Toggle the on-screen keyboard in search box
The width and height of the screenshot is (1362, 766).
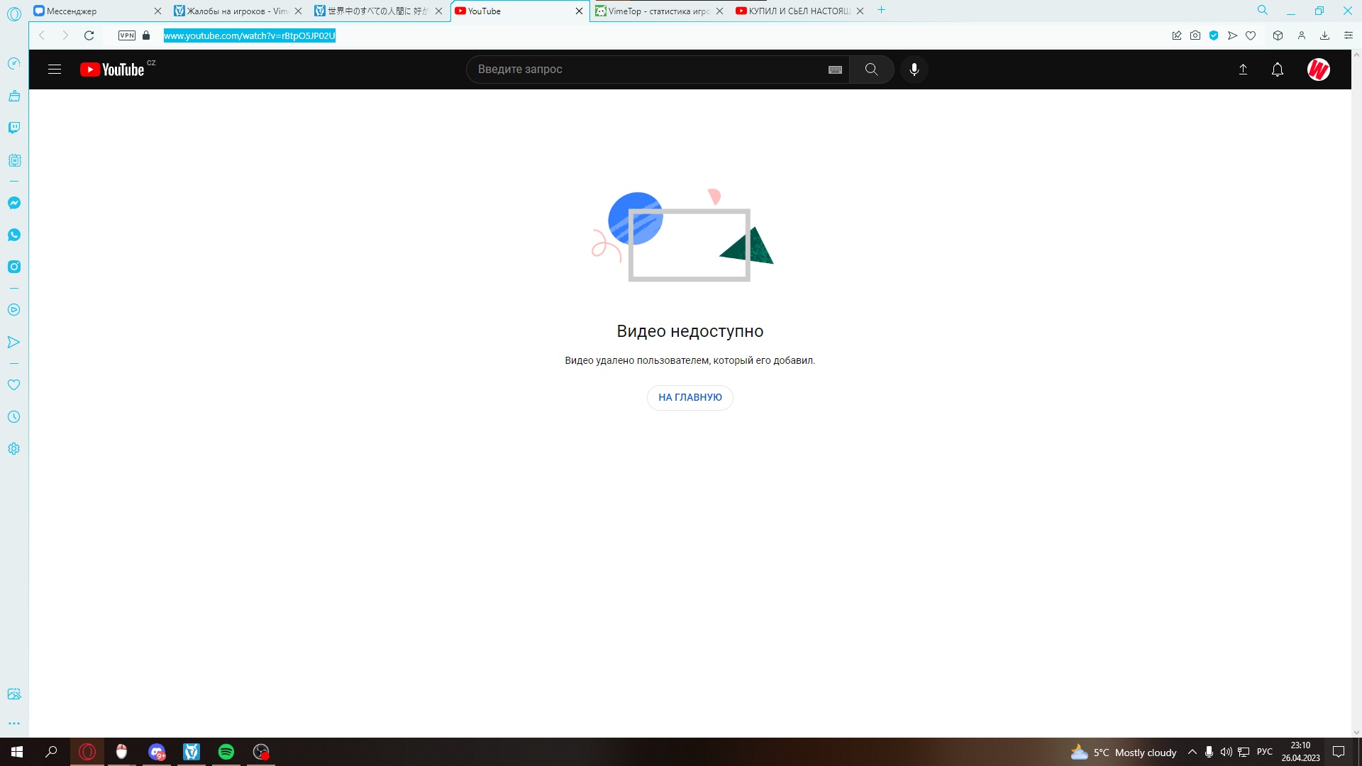point(835,70)
